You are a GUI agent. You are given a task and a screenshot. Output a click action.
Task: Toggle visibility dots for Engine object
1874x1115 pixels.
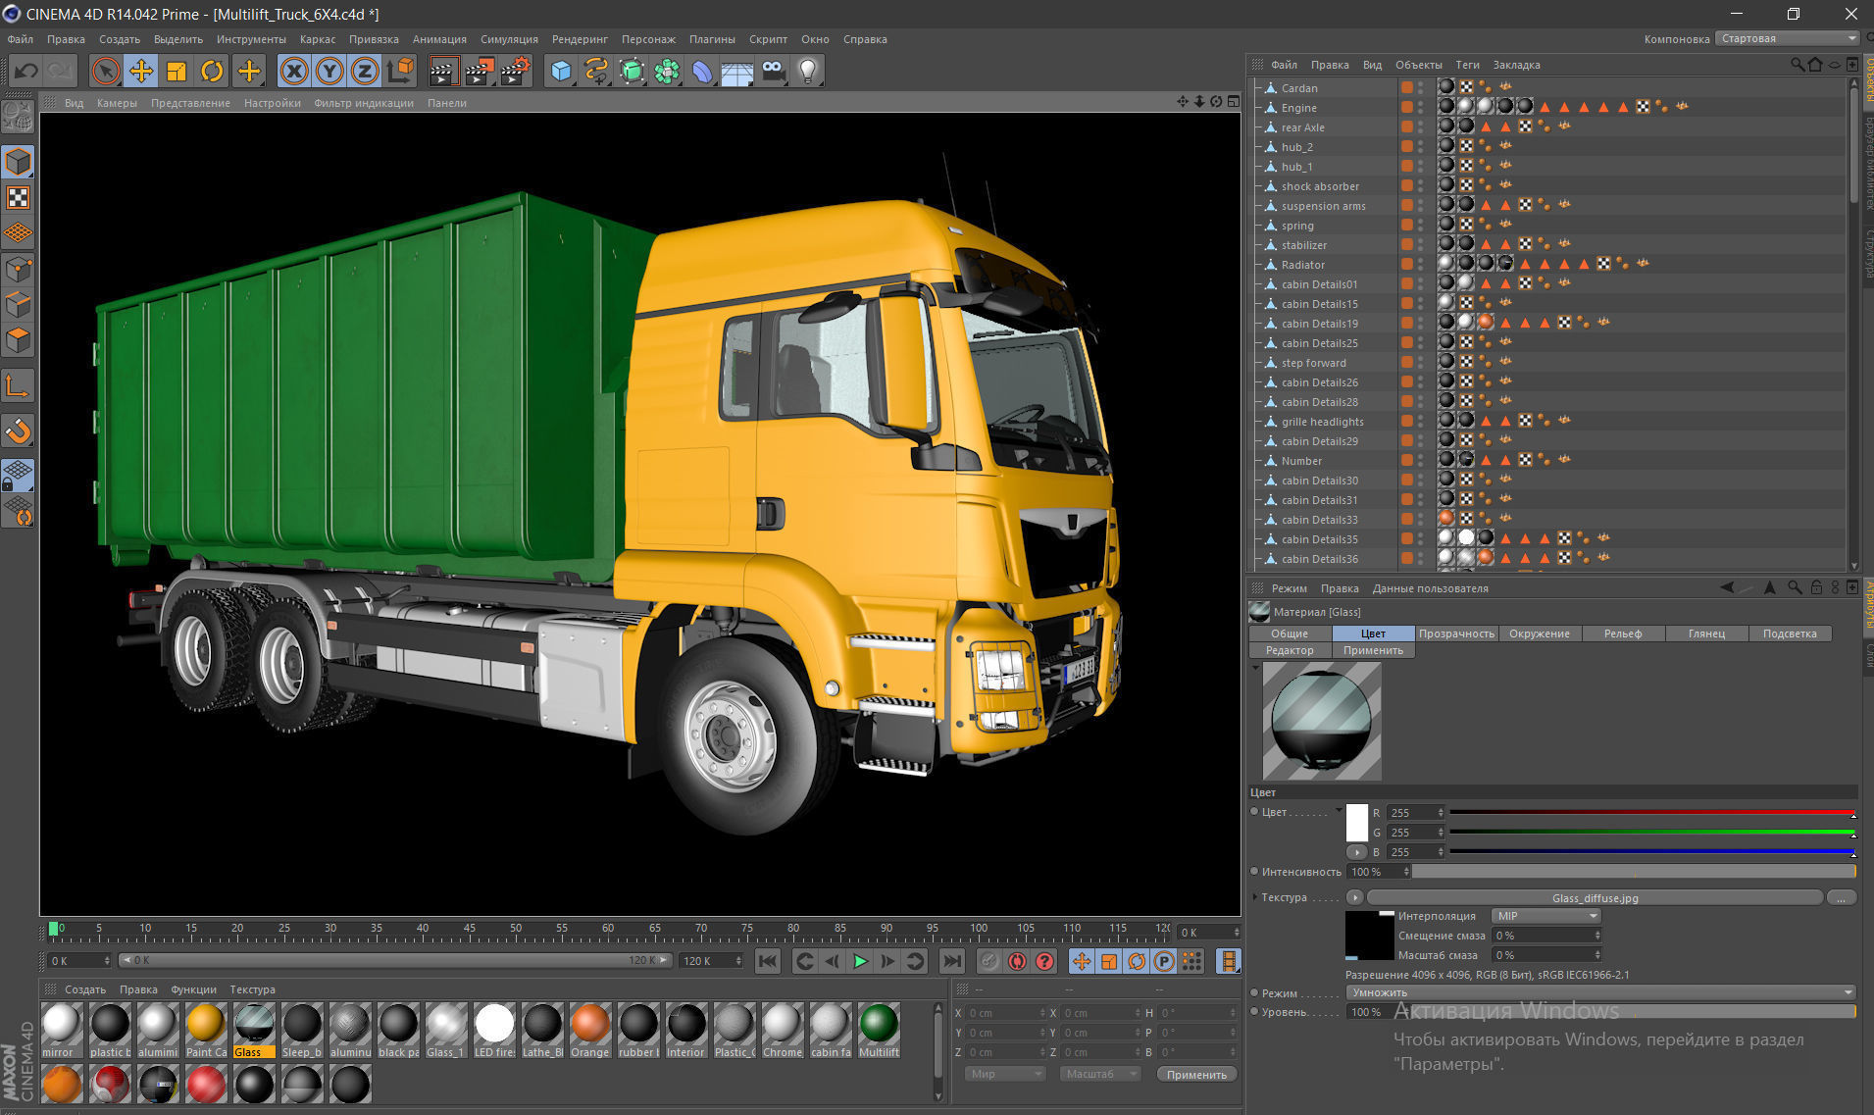(x=1421, y=107)
